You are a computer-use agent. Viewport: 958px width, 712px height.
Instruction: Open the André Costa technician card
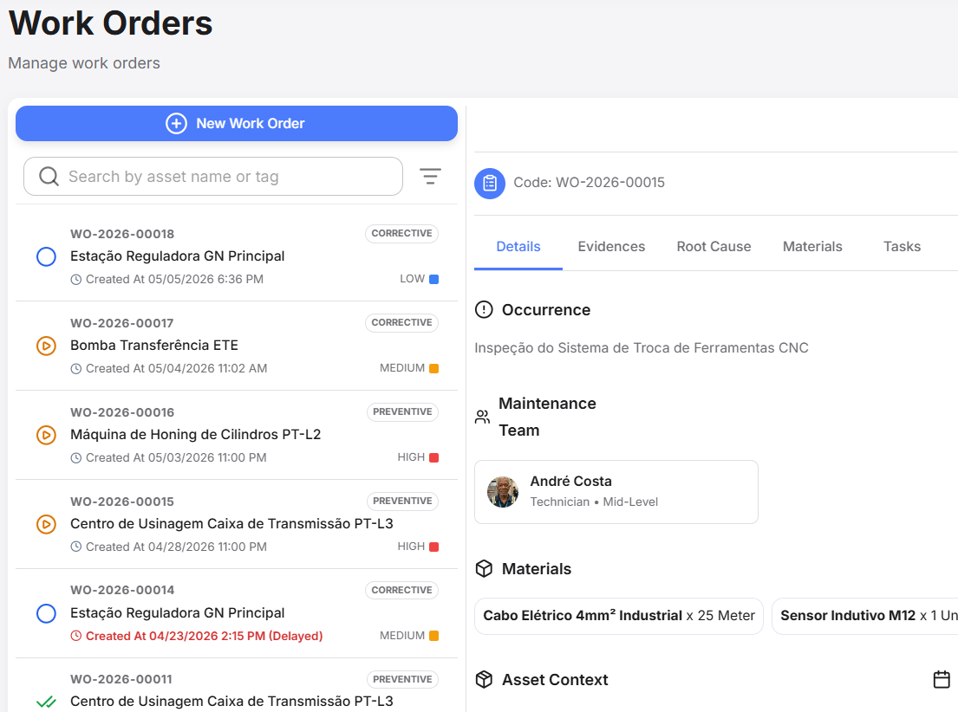tap(616, 492)
